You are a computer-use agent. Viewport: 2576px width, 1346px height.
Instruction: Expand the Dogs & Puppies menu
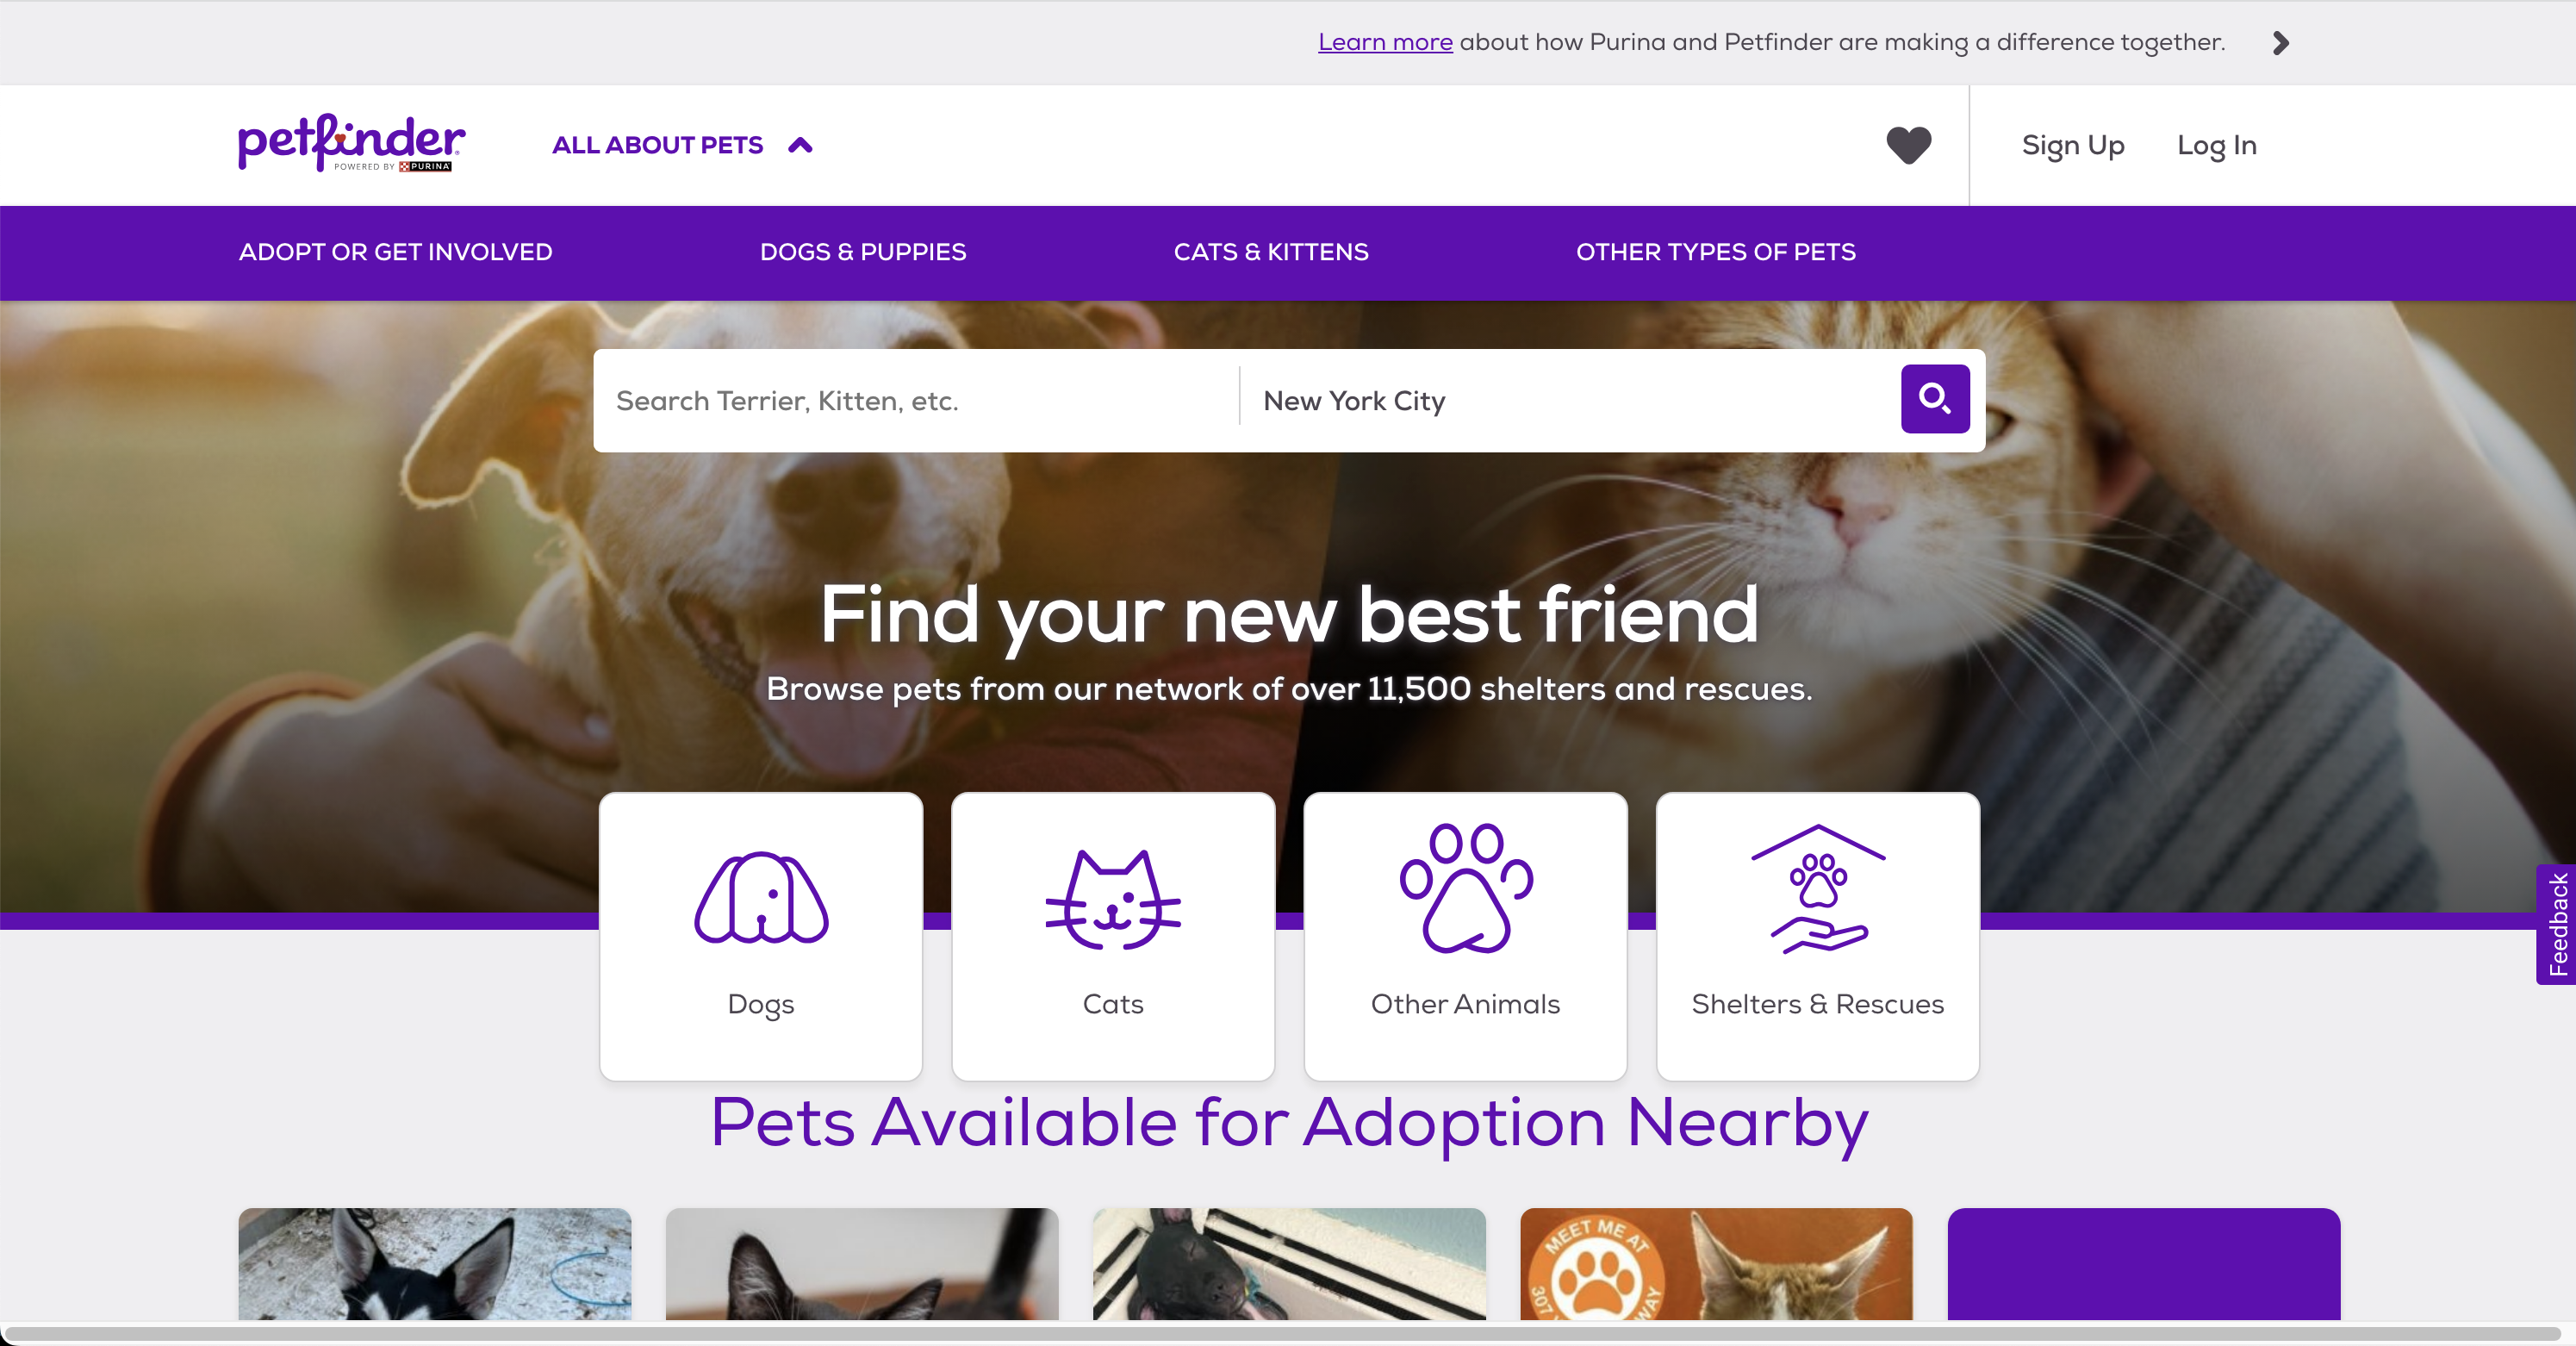point(863,252)
